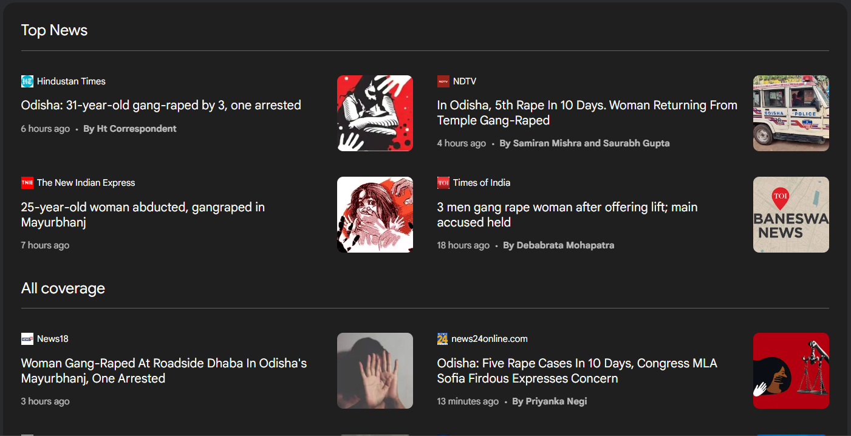
Task: Open Sofia Firdous concern article headline
Action: (x=577, y=371)
